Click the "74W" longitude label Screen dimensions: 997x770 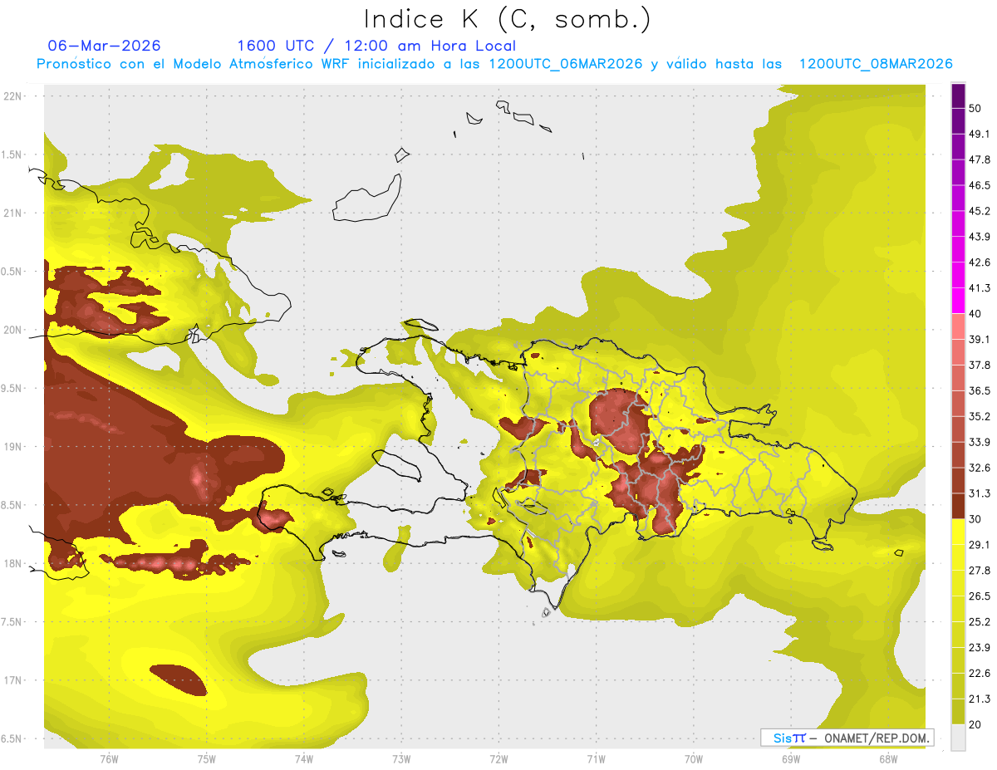304,758
